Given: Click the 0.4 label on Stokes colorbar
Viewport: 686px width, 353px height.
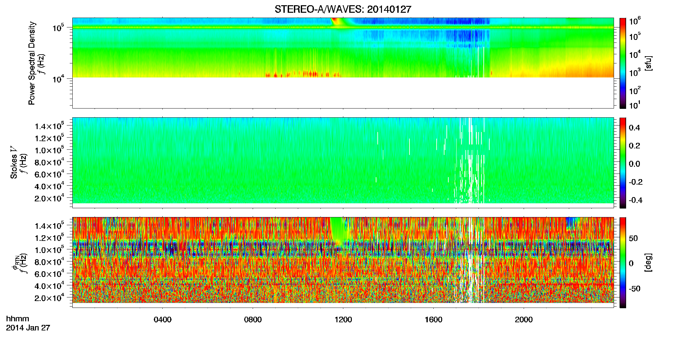Looking at the screenshot, I should pyautogui.click(x=634, y=128).
